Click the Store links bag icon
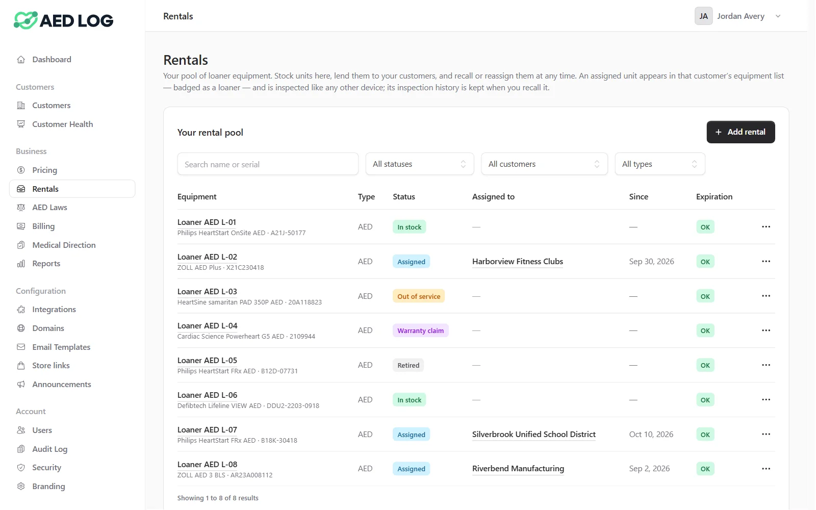Image resolution: width=816 pixels, height=510 pixels. (21, 366)
